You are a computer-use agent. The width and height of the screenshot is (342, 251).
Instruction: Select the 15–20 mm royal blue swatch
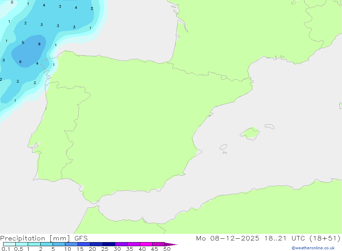[84, 244]
